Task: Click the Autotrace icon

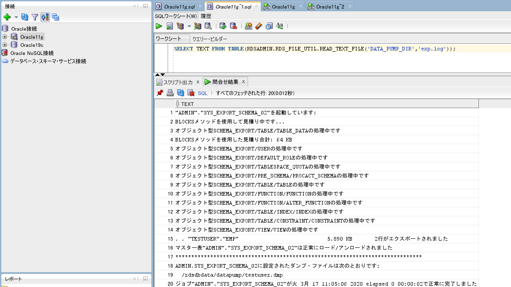Action: point(197,26)
